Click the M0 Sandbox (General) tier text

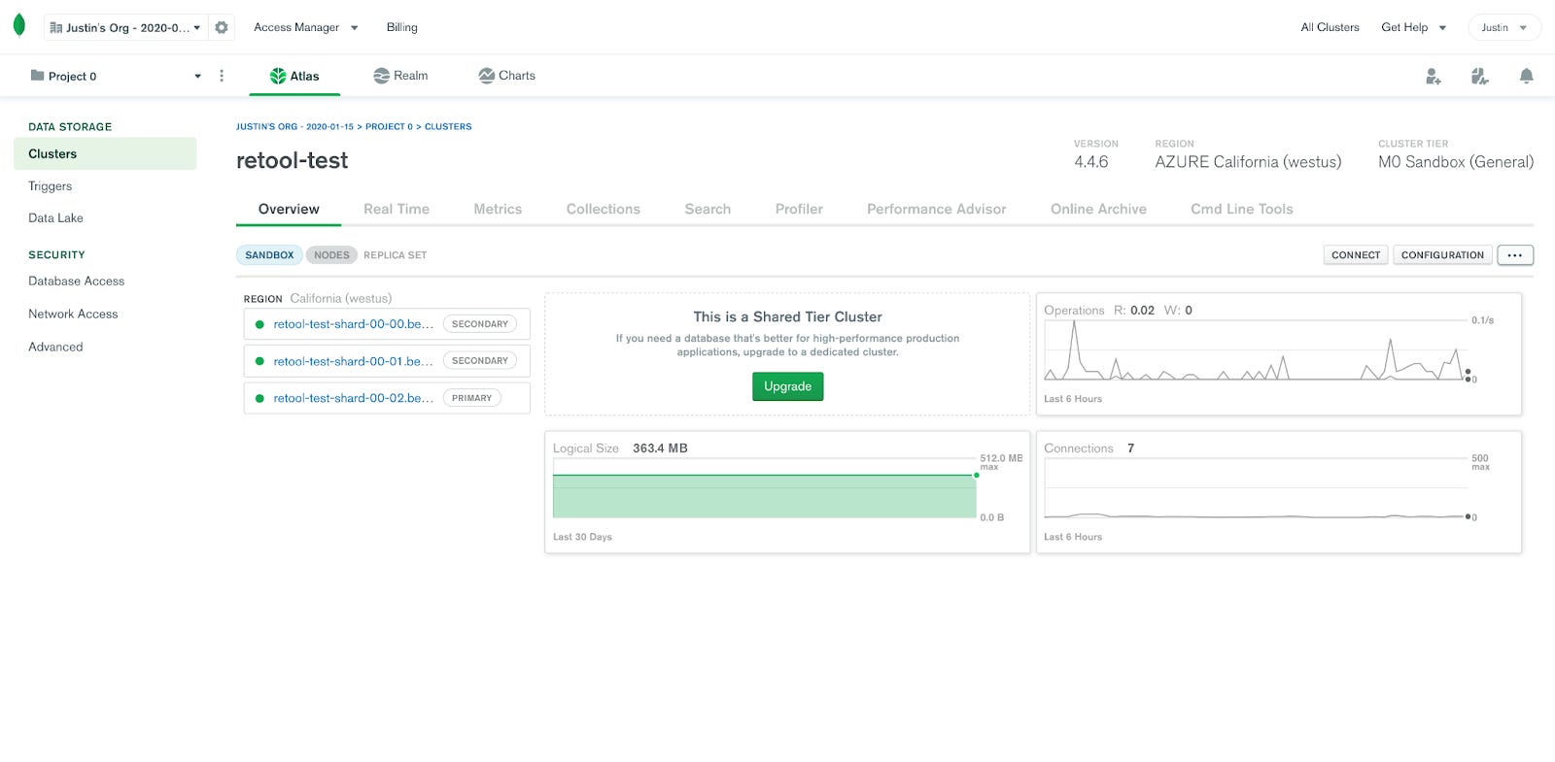1456,162
